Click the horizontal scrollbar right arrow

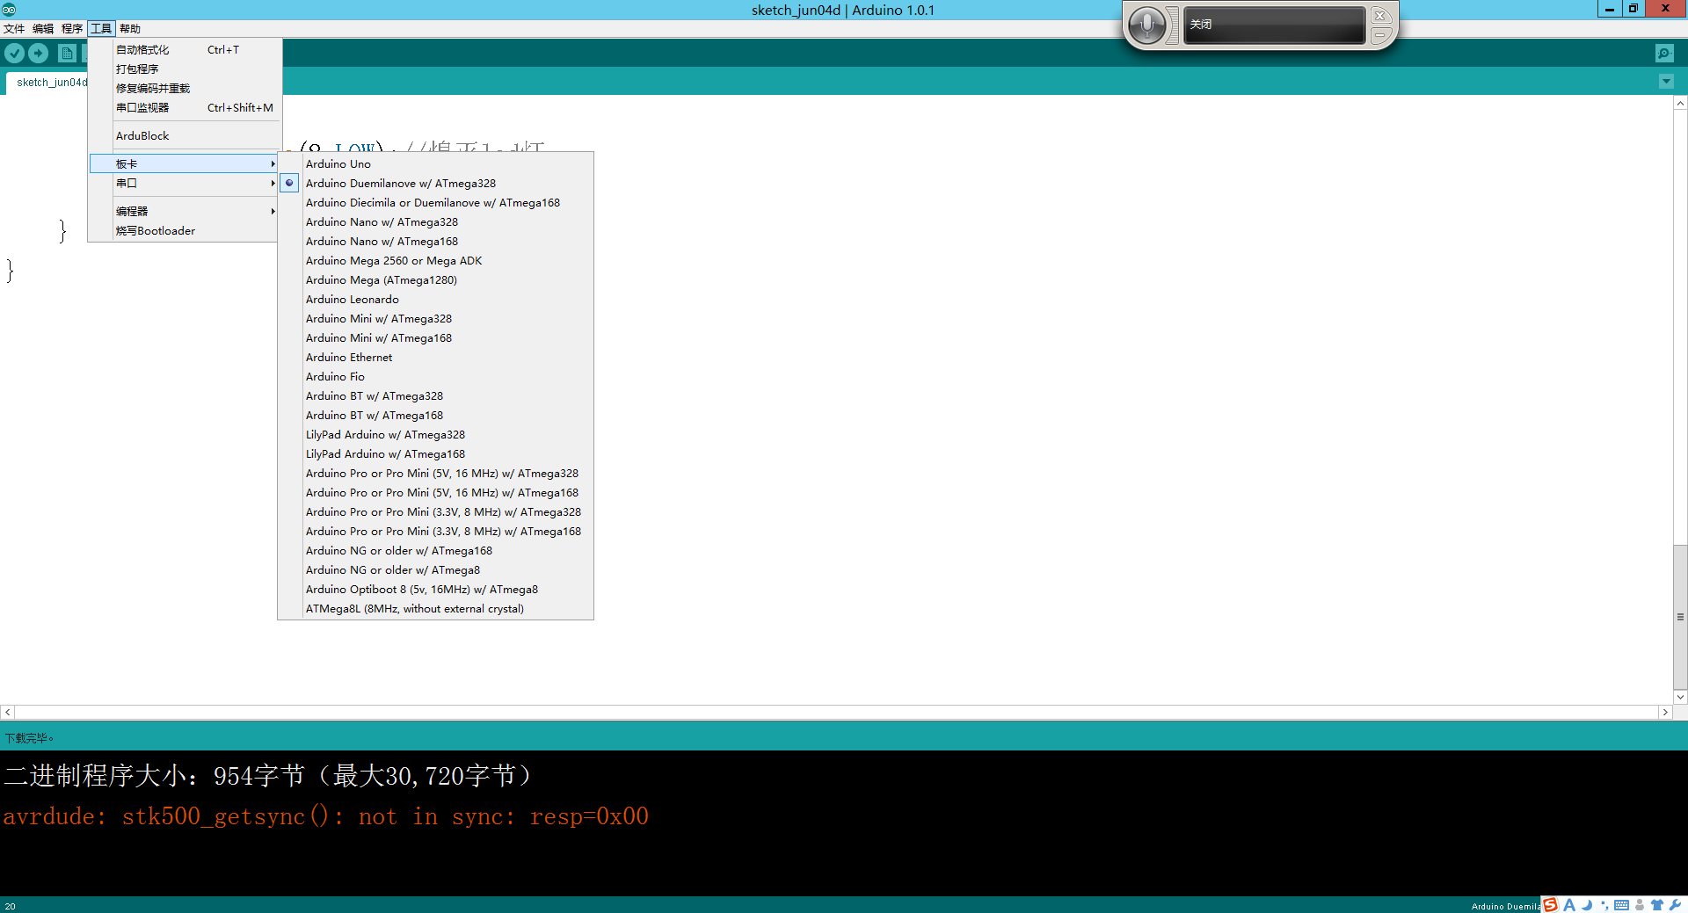1665,712
